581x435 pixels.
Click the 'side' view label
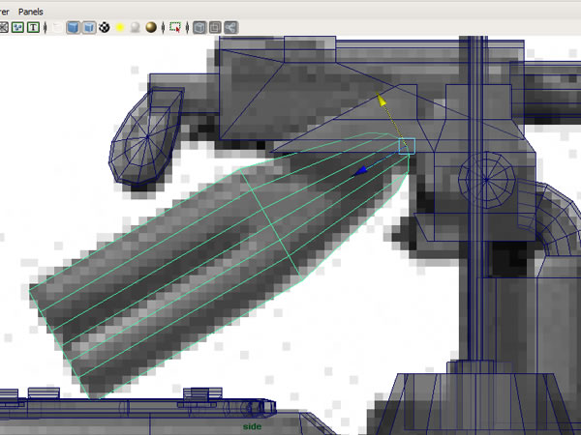pyautogui.click(x=252, y=426)
